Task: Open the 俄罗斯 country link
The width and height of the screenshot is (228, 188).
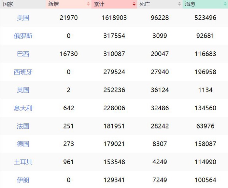Action: click(x=23, y=36)
